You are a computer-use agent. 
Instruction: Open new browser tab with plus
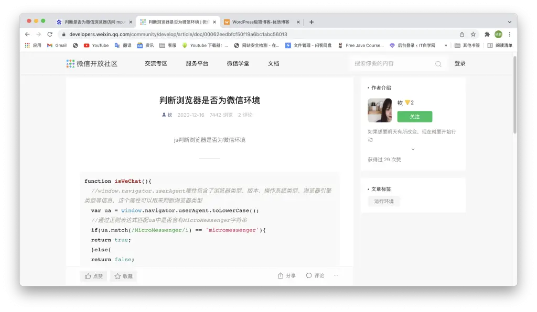tap(312, 22)
